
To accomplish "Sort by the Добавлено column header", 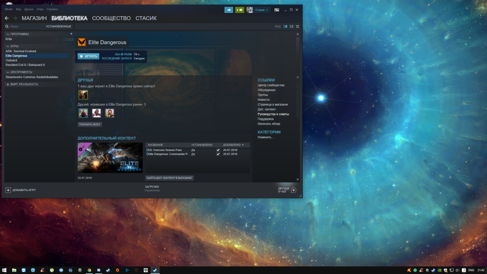I will 234,145.
